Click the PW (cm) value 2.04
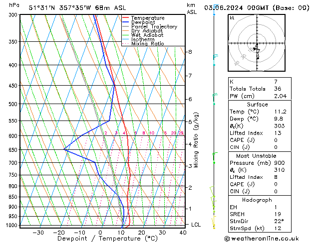This screenshot has width=314, height=242. pyautogui.click(x=281, y=96)
